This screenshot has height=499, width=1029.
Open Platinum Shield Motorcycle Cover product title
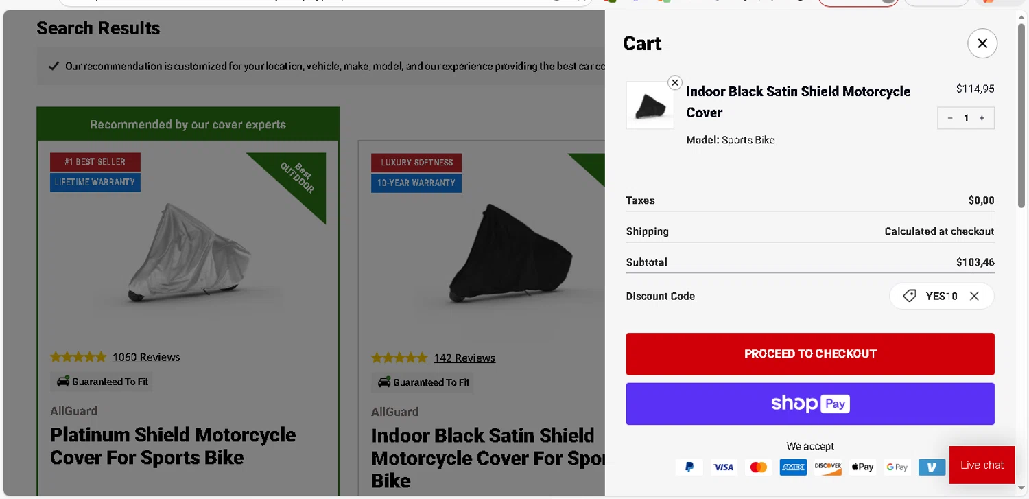[173, 446]
